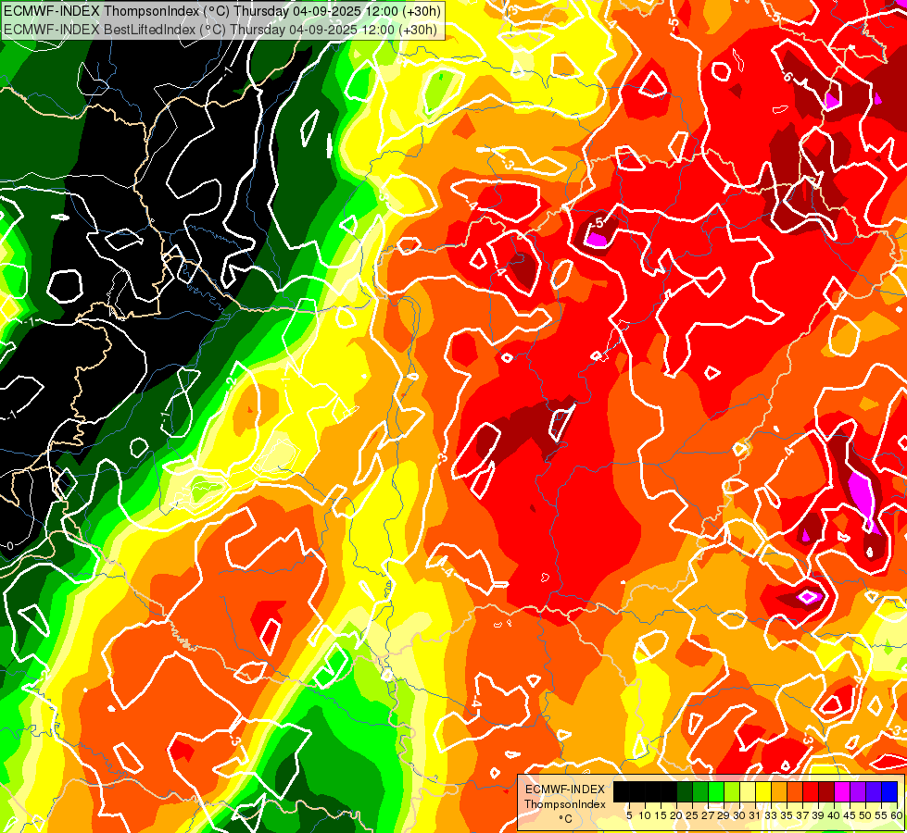Click the legend tick value '60'

click(897, 815)
